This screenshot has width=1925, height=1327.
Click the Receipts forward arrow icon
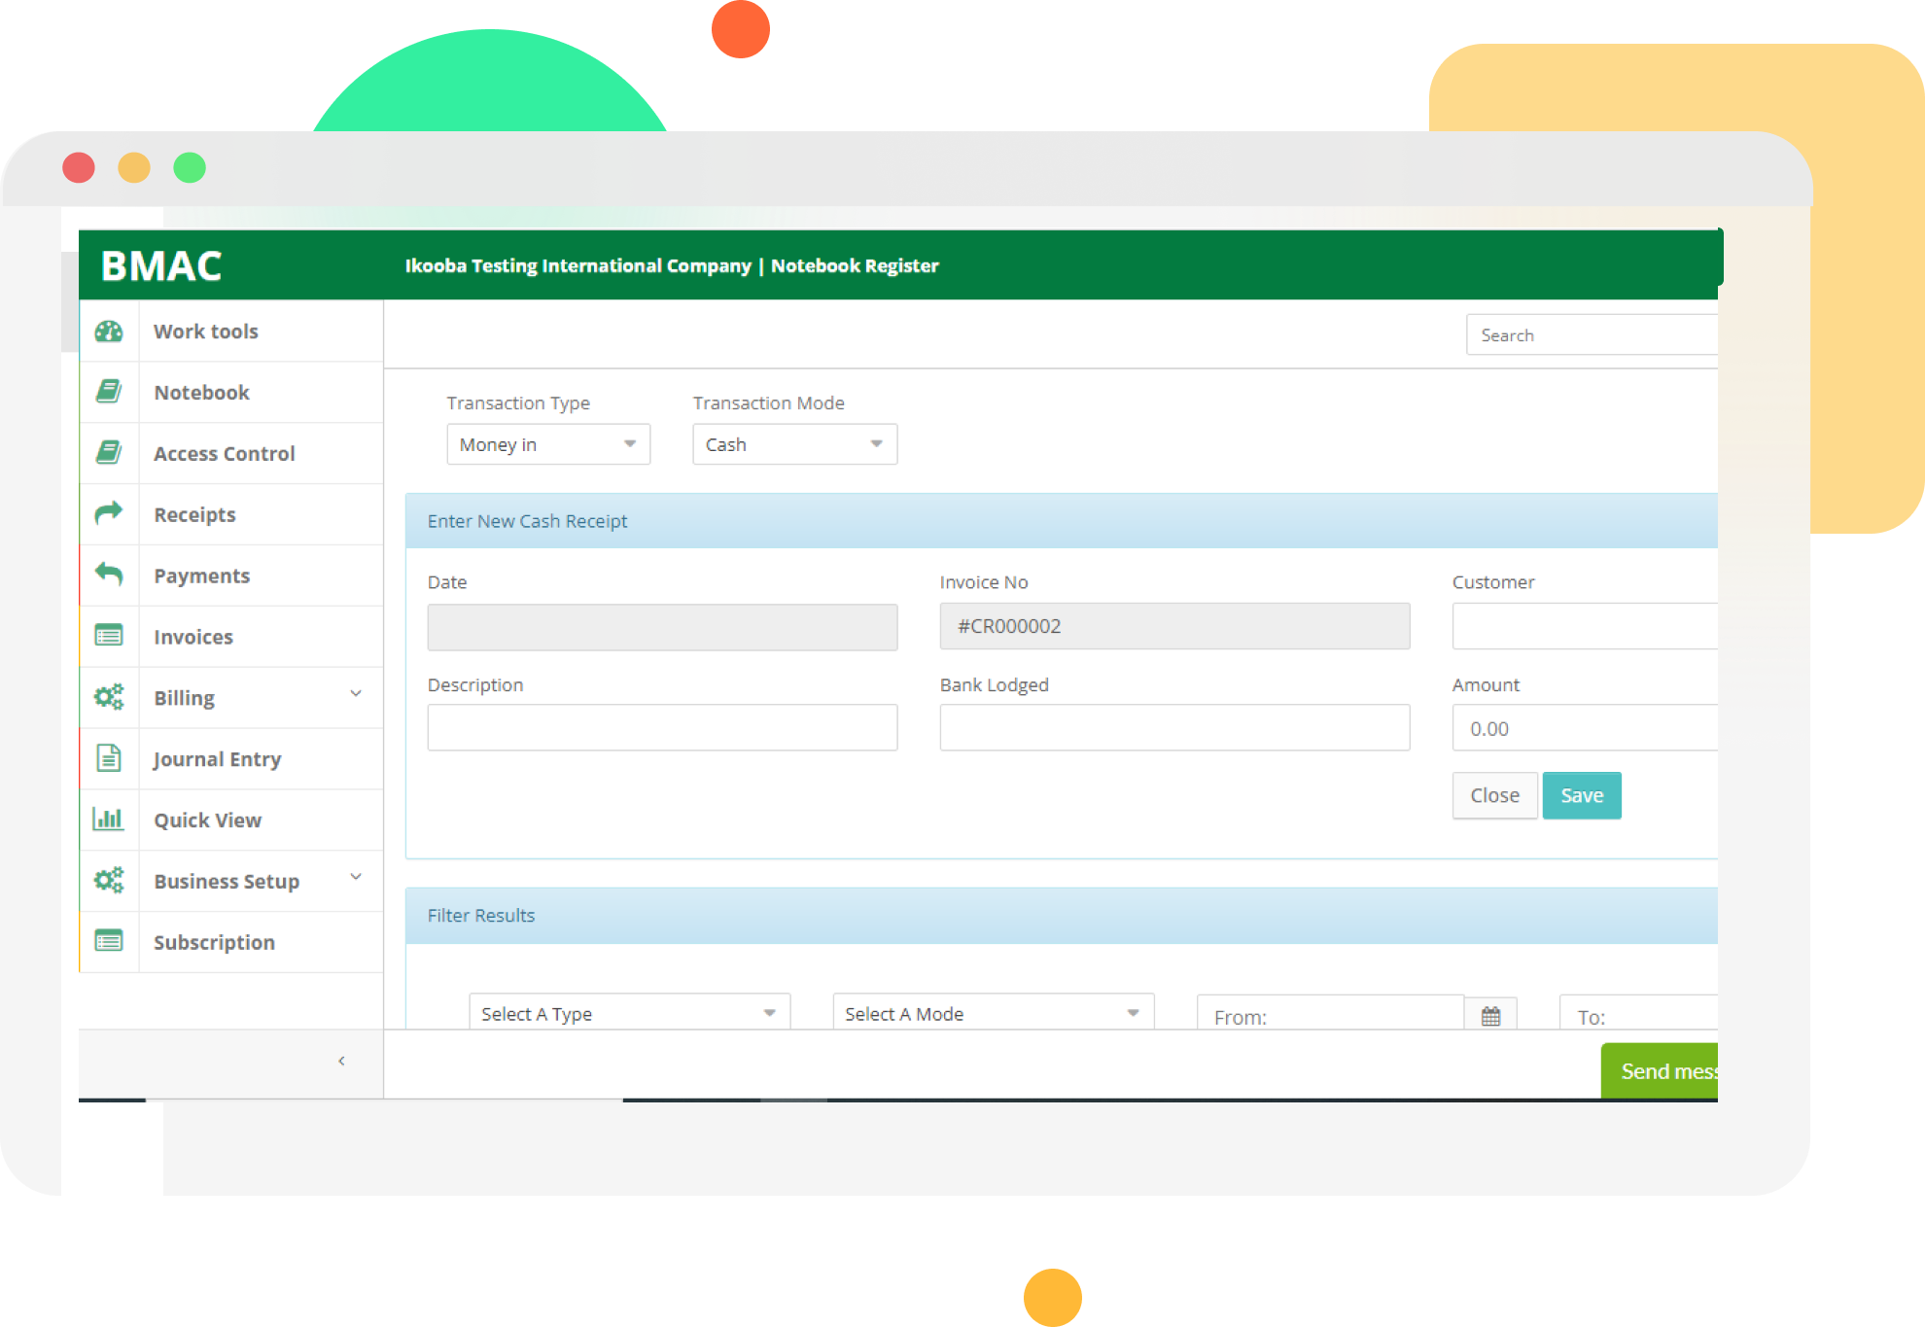click(109, 512)
